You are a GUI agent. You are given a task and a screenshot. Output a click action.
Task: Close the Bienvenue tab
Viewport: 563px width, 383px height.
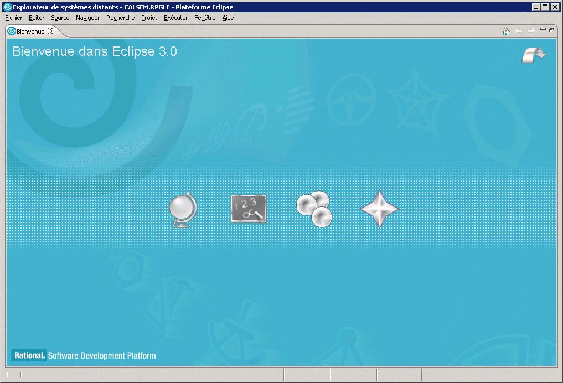click(50, 31)
